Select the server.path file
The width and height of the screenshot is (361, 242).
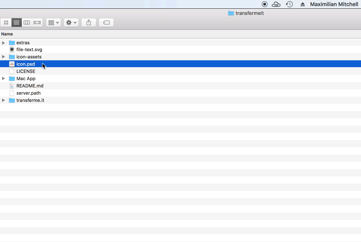tap(29, 93)
